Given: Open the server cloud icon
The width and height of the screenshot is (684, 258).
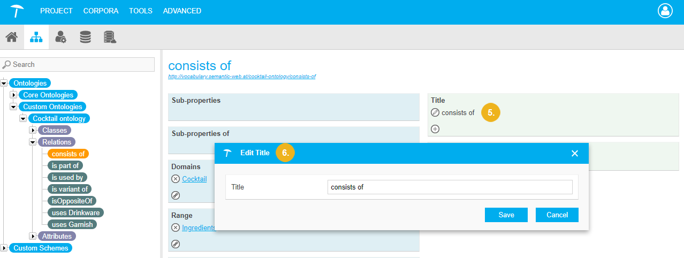Looking at the screenshot, I should pyautogui.click(x=110, y=37).
